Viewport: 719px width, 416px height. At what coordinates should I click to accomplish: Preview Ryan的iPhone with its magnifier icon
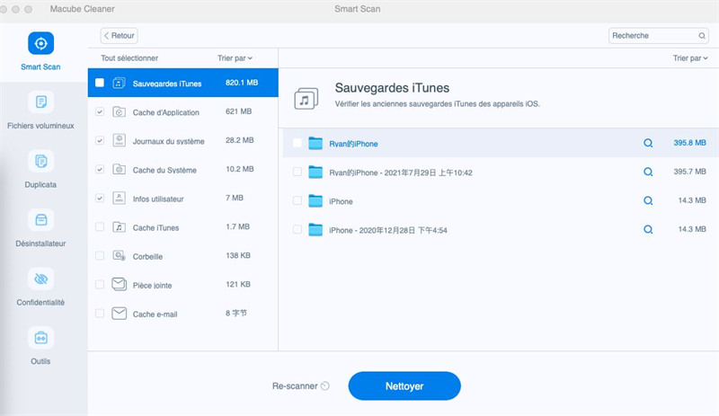[648, 143]
